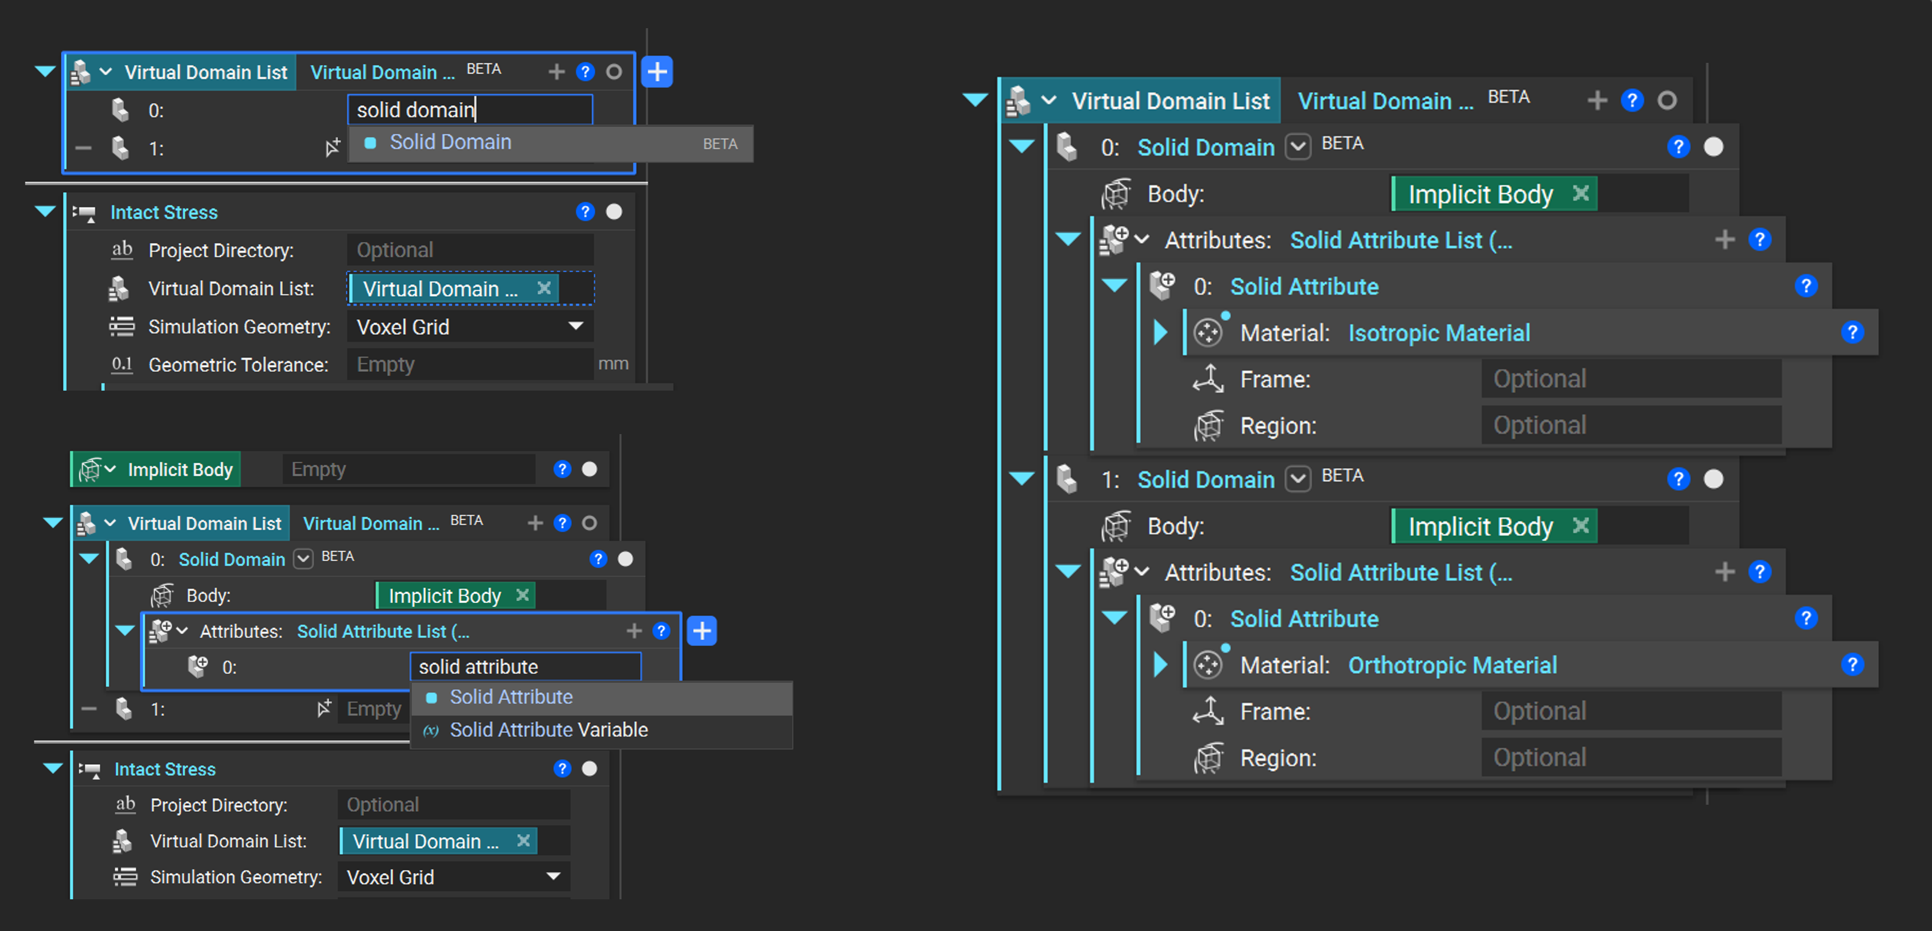Image resolution: width=1932 pixels, height=931 pixels.
Task: Toggle the white circle on right Solid Domain 0
Action: tap(1713, 147)
